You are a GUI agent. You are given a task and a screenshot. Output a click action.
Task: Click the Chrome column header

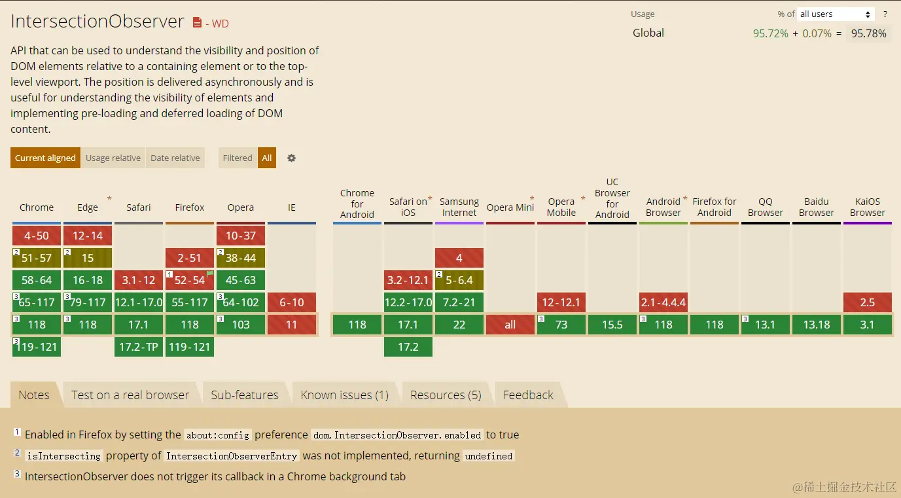tap(37, 207)
